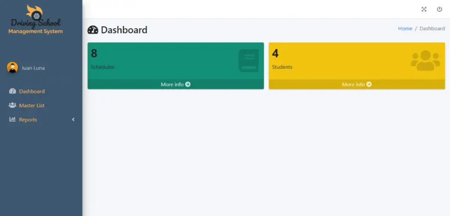Image resolution: width=450 pixels, height=216 pixels.
Task: Select the Reports sidebar menu item
Action: [41, 119]
